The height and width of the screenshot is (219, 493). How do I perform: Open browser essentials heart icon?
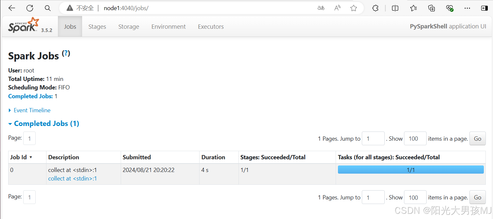click(449, 8)
